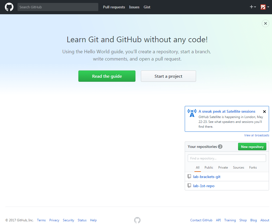This screenshot has height=224, width=272.
Task: Click the repo icon beside lab-1st-repo
Action: (x=189, y=186)
